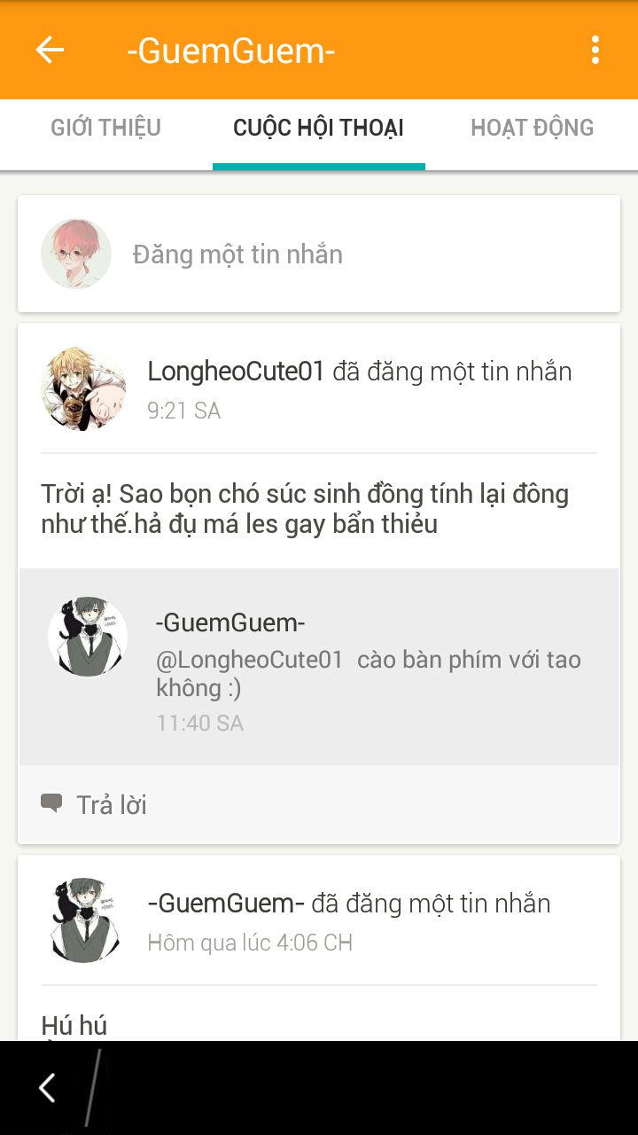This screenshot has width=638, height=1135.
Task: Open the three-dot overflow menu
Action: pos(595,50)
